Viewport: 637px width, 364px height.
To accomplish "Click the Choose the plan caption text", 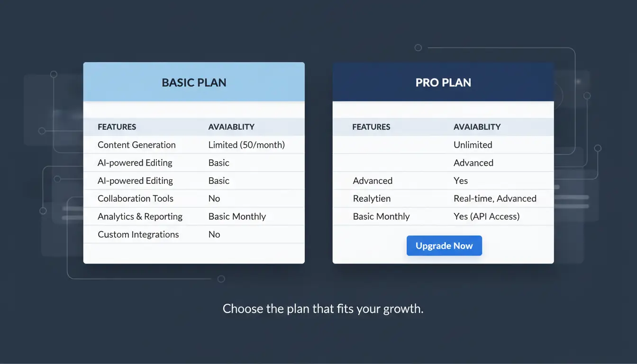I will coord(323,309).
